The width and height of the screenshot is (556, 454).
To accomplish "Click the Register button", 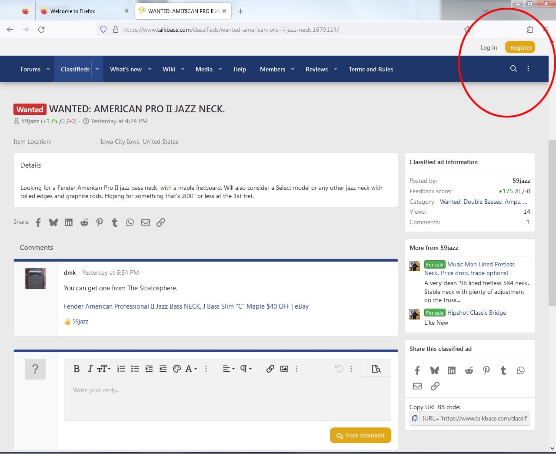I will (520, 47).
